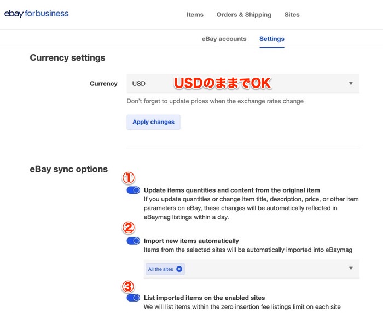This screenshot has height=313, width=383.
Task: Remove the 'All the sites' tag
Action: pyautogui.click(x=179, y=269)
